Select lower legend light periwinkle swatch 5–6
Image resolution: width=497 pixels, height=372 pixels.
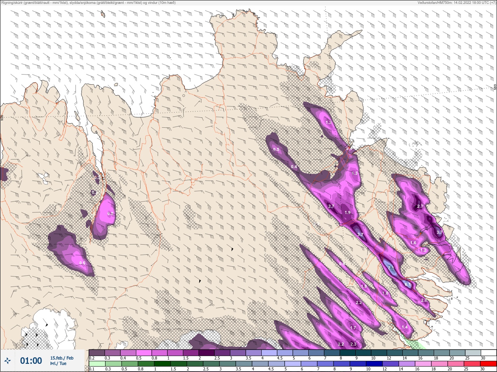[x=292, y=364]
